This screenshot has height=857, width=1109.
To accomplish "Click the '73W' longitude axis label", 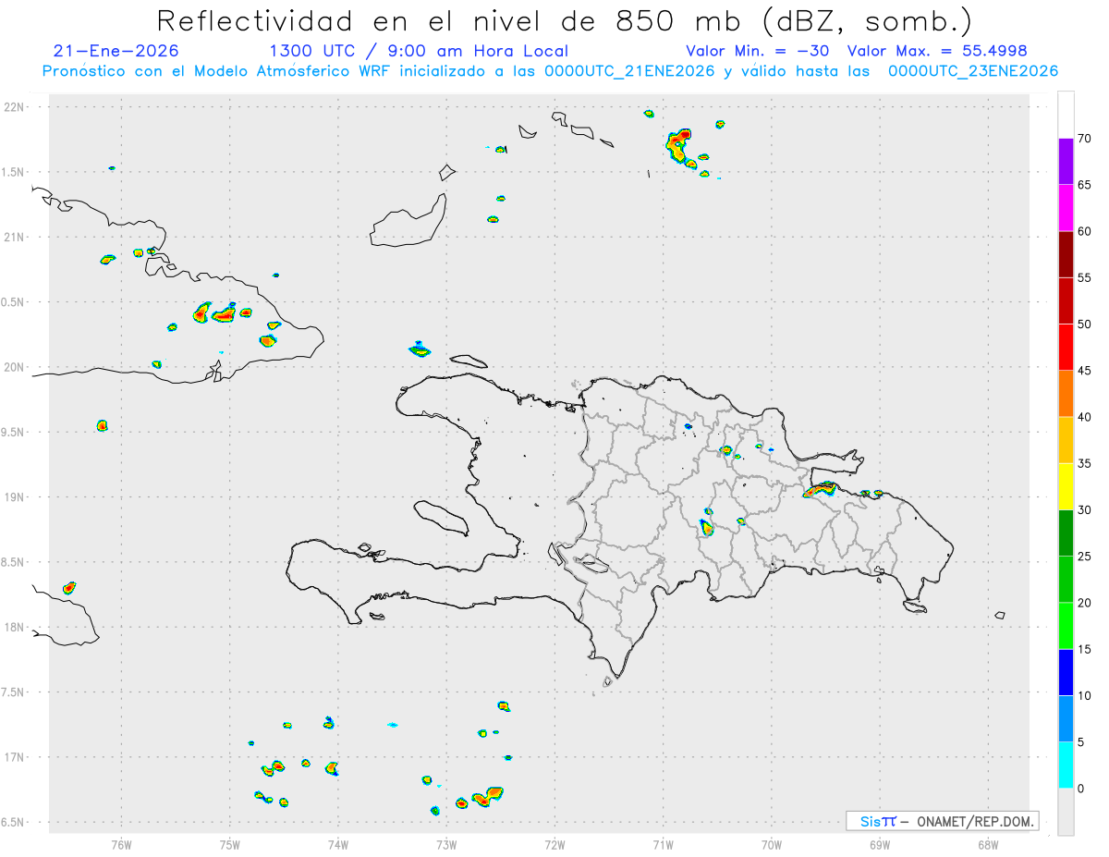I will (446, 844).
